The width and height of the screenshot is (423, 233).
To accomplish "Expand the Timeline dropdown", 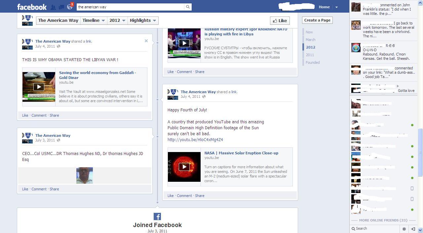I will (94, 20).
